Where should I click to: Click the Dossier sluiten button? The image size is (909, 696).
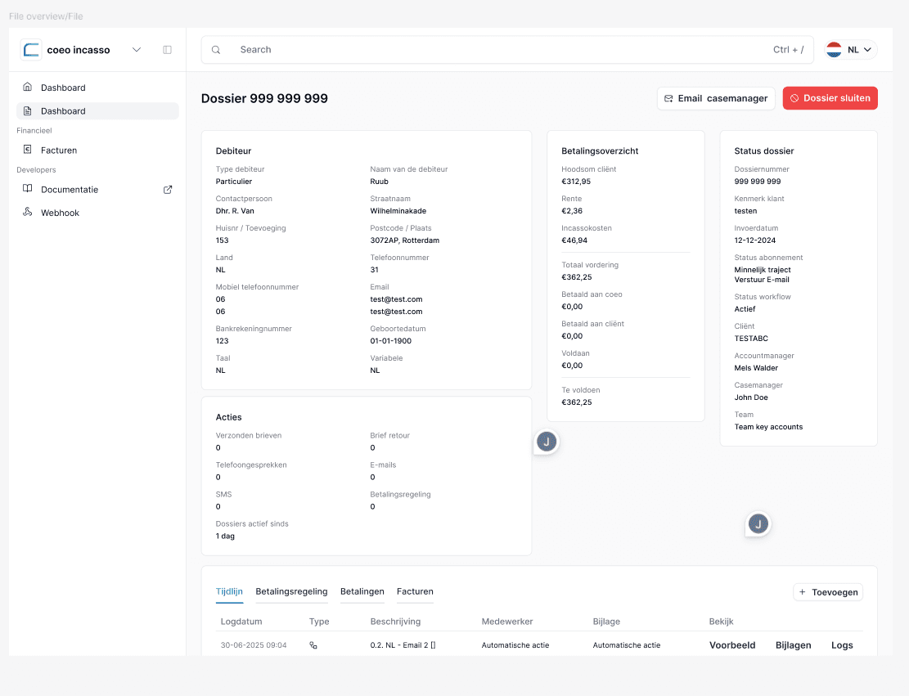click(x=830, y=97)
